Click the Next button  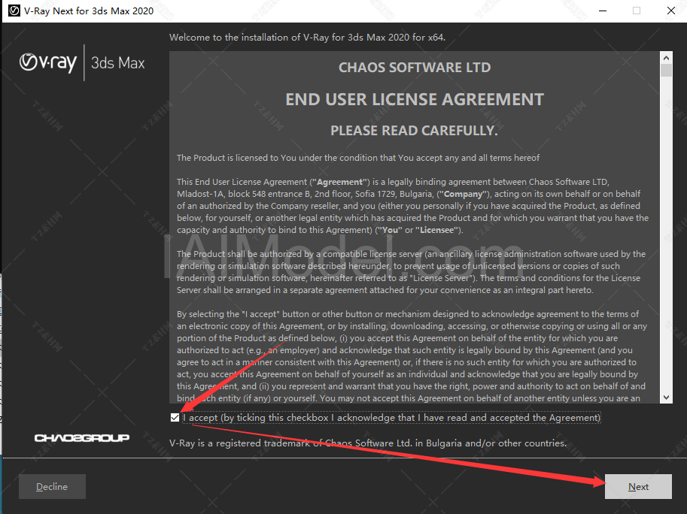[638, 486]
